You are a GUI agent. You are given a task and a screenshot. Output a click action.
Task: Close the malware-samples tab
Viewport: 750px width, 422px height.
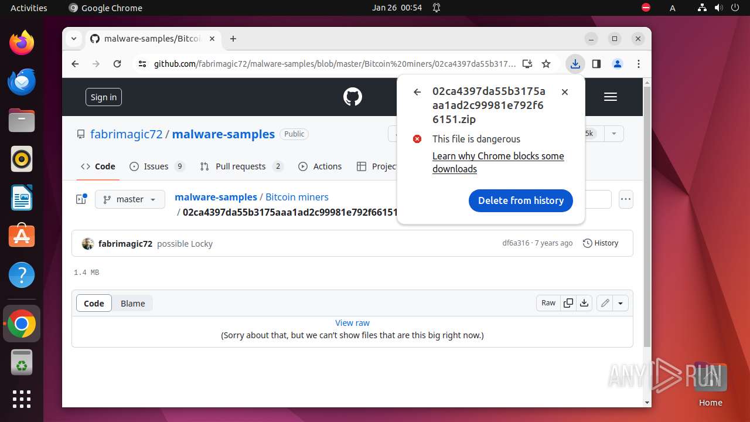(212, 39)
